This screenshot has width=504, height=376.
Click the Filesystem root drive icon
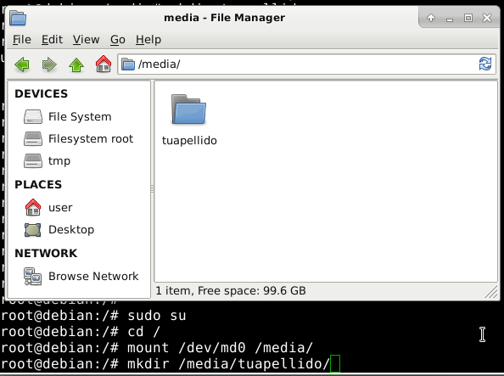tap(33, 138)
